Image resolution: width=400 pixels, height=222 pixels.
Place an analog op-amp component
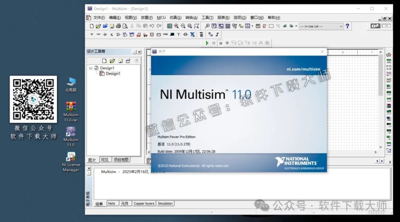point(118,34)
